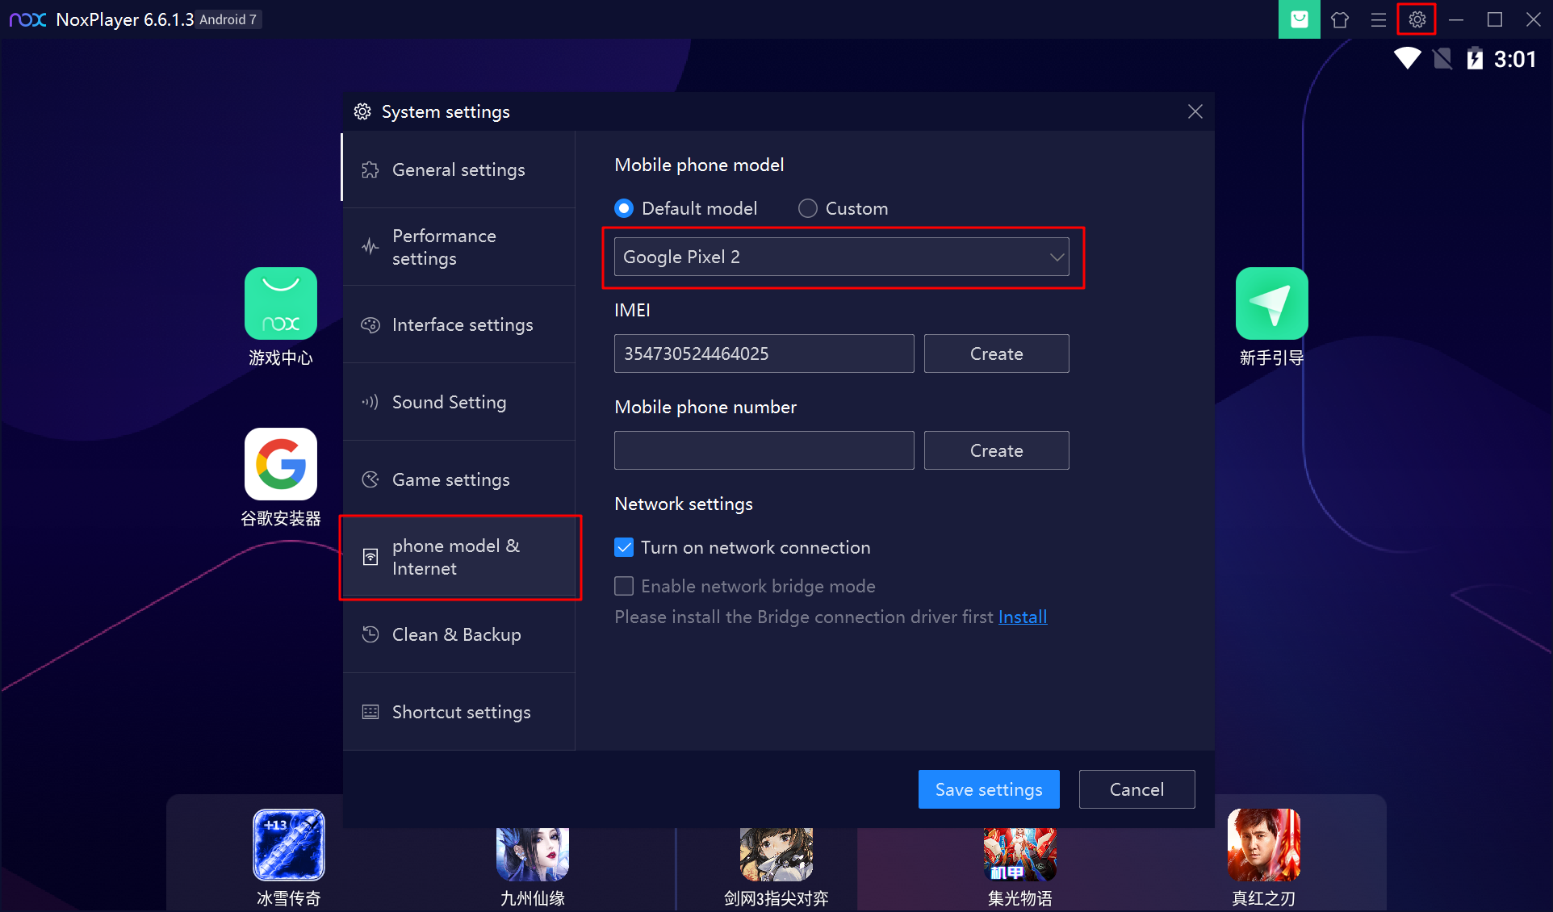Click the Install bridge driver link

1023,617
